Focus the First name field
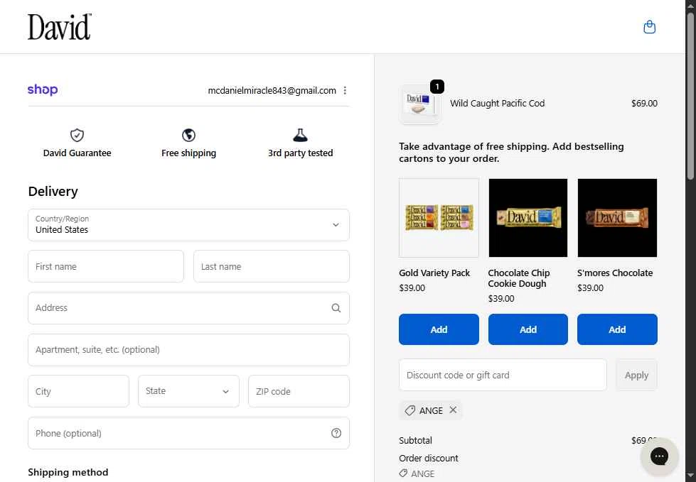 tap(106, 266)
